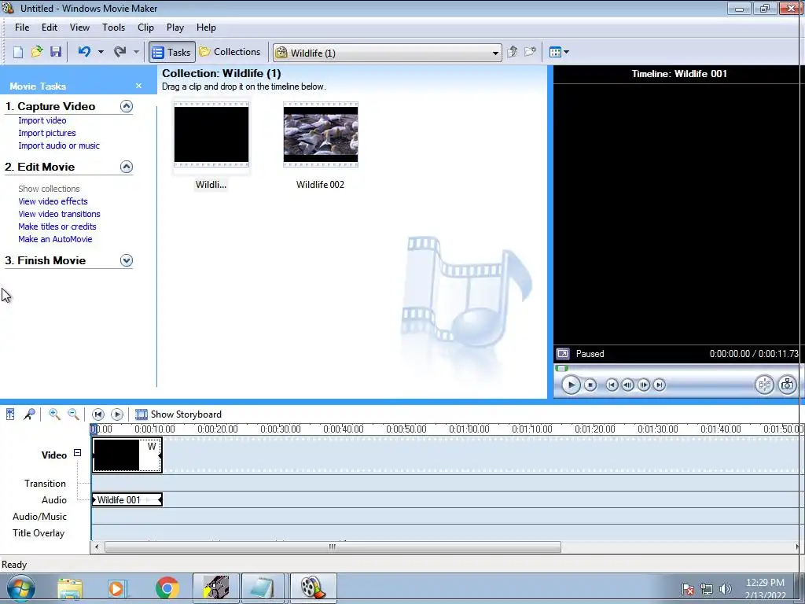Viewport: 805px width, 604px height.
Task: Redo the last undone action
Action: (x=120, y=52)
